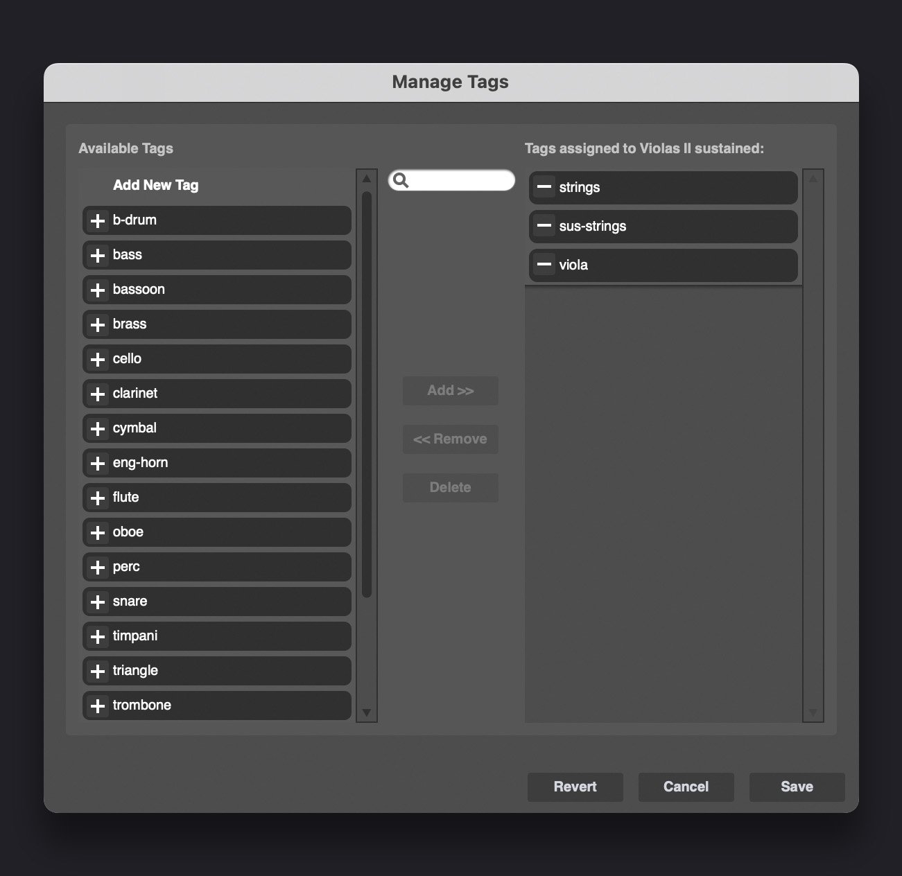Click plus icon next to flute
Viewport: 902px width, 876px height.
tap(98, 498)
